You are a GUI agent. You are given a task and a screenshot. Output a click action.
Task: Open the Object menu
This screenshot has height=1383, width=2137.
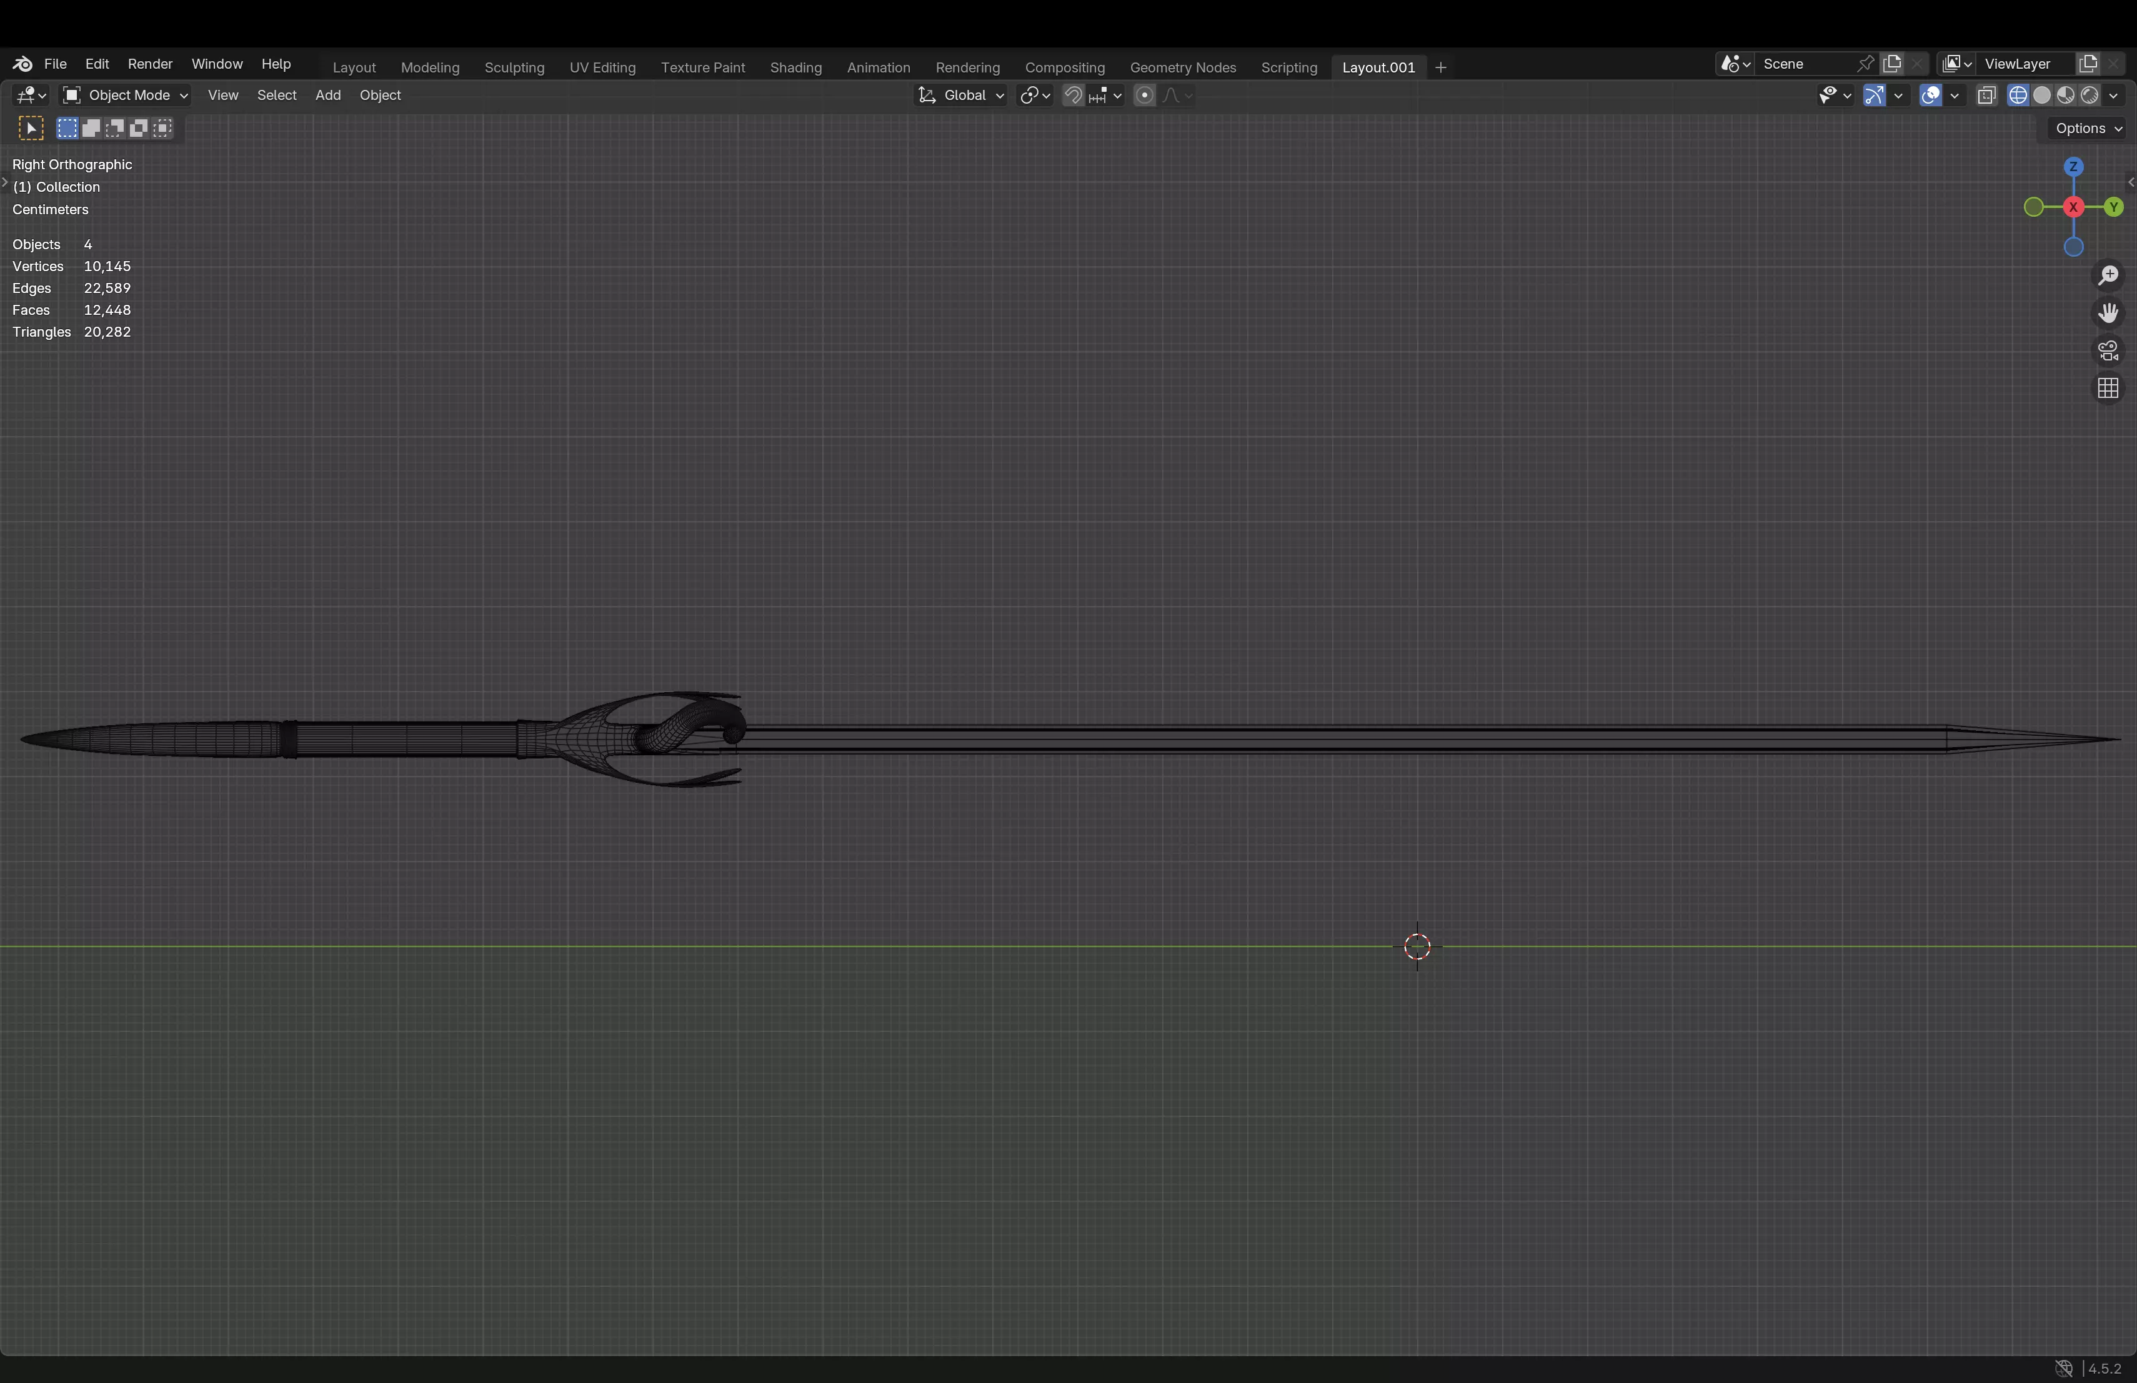(x=380, y=95)
